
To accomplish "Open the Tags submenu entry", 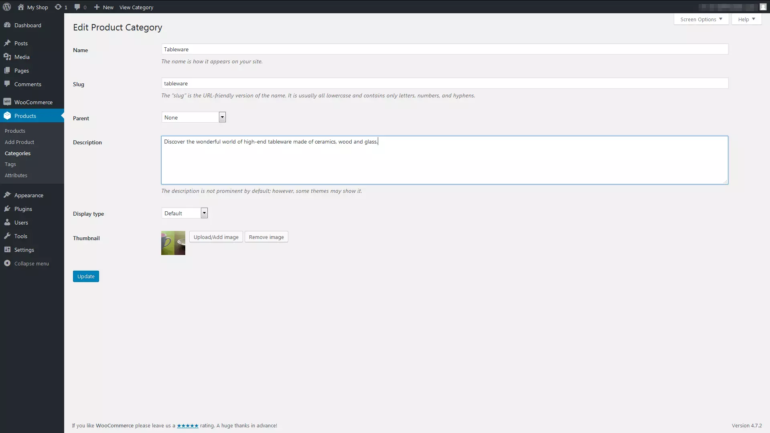I will tap(10, 164).
